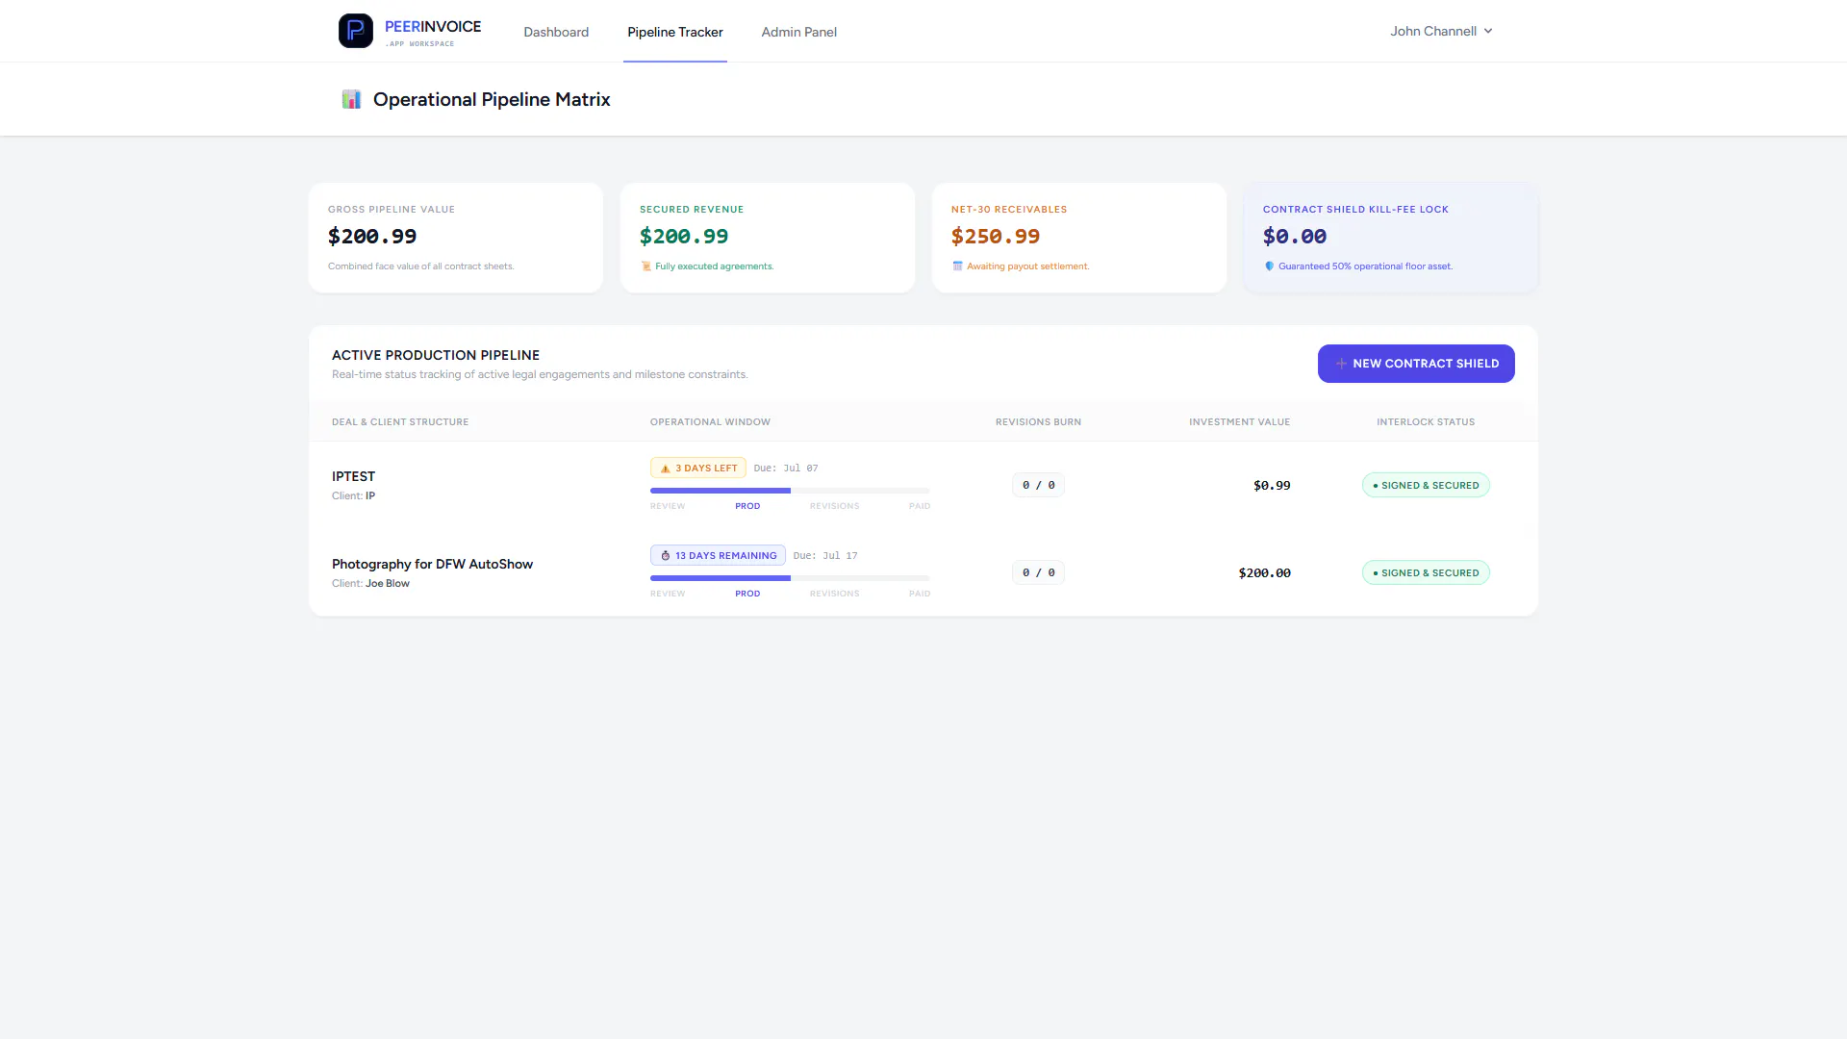
Task: Open the Photography for DFW AutoShow deal
Action: [x=432, y=564]
